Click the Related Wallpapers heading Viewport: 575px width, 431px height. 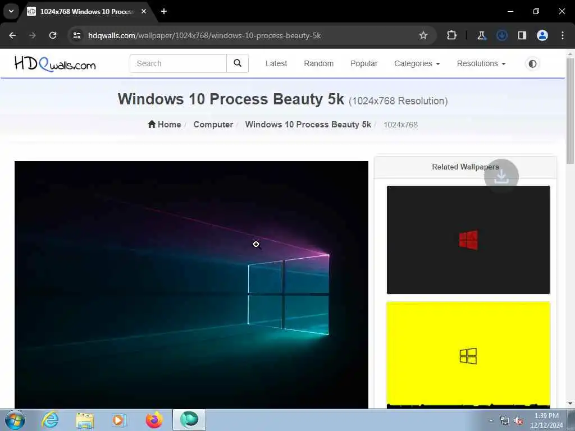point(466,167)
